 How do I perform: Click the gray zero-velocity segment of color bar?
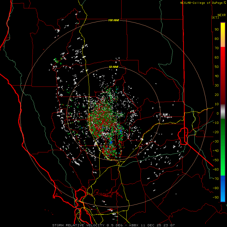pyautogui.click(x=223, y=112)
